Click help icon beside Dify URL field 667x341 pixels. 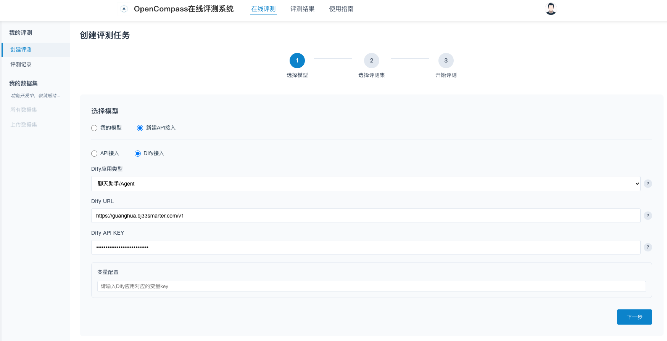point(648,216)
